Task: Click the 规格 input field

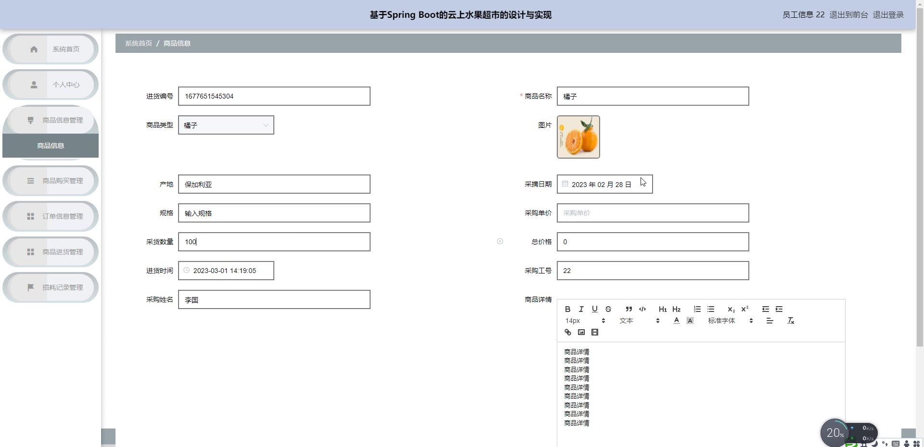Action: (274, 213)
